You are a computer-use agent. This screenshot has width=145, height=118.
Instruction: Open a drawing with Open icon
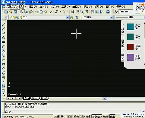tap(11, 12)
